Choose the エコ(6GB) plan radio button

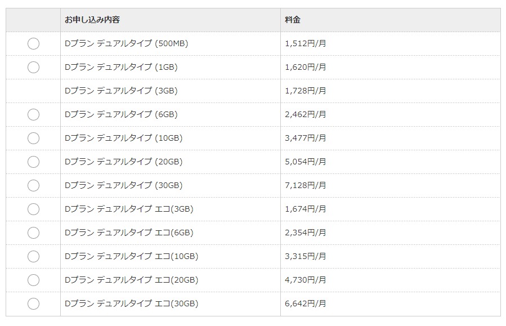pos(33,233)
